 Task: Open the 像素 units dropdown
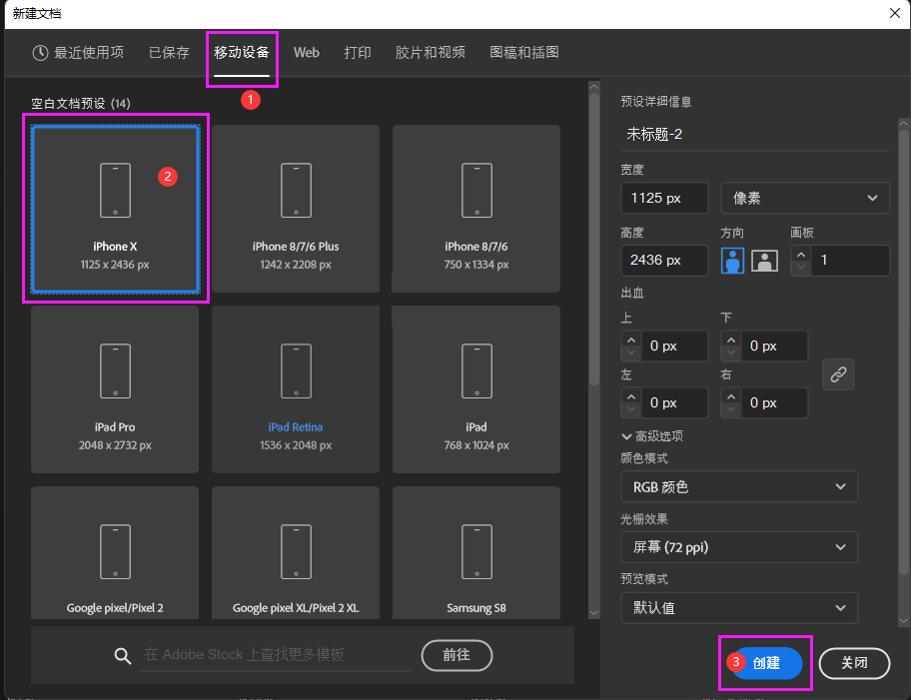point(804,198)
